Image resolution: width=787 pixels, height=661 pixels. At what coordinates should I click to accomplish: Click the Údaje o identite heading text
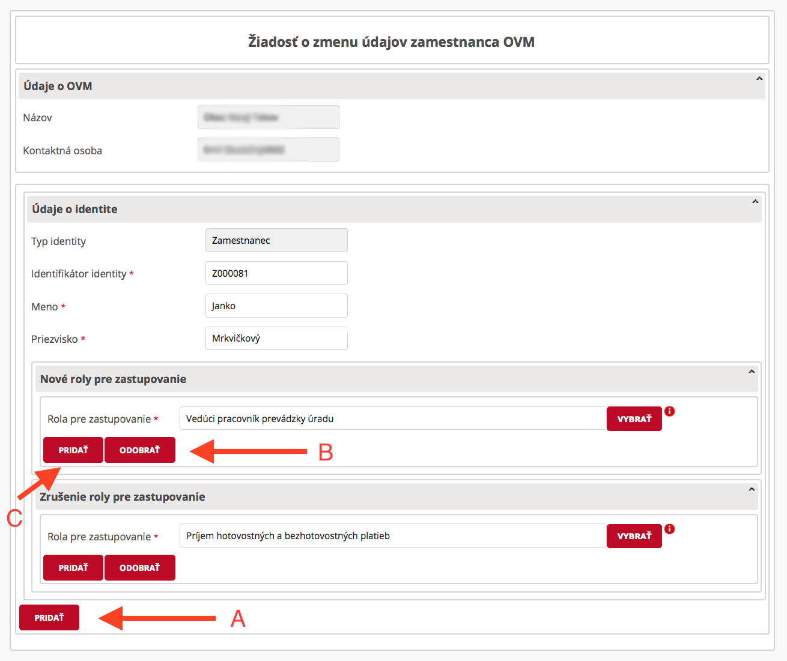point(74,209)
